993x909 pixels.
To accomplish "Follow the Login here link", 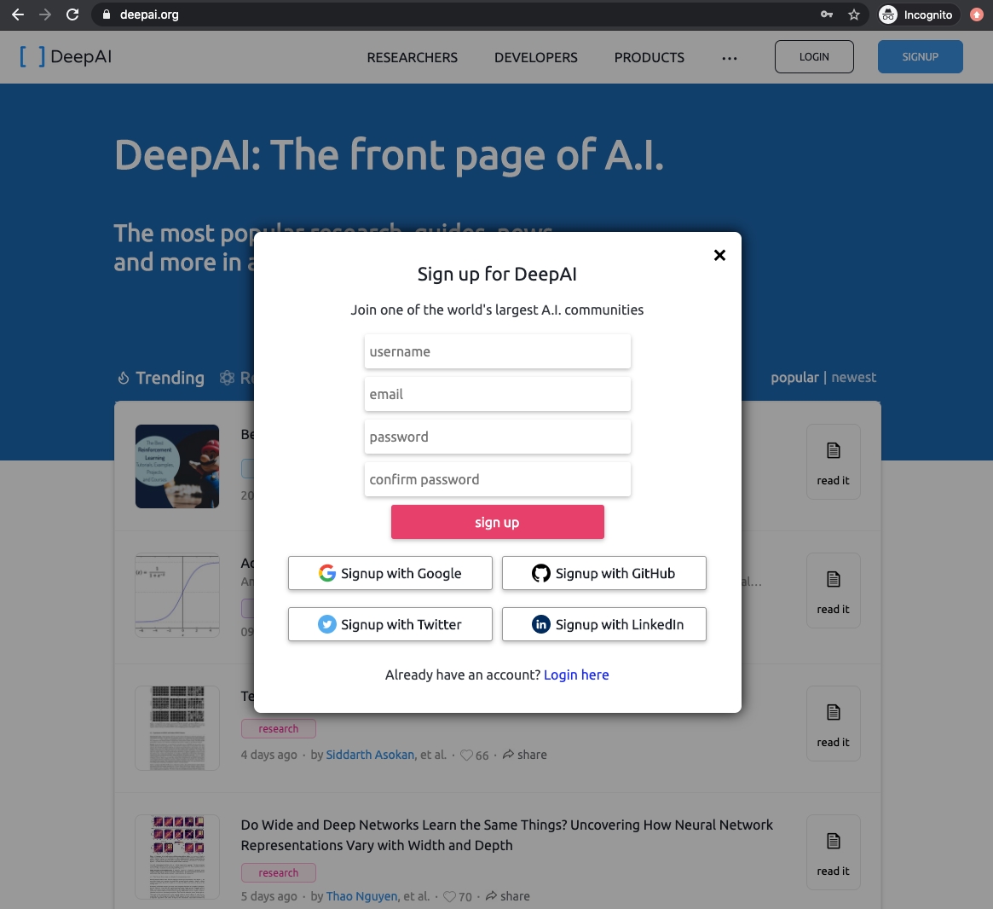I will tap(576, 675).
